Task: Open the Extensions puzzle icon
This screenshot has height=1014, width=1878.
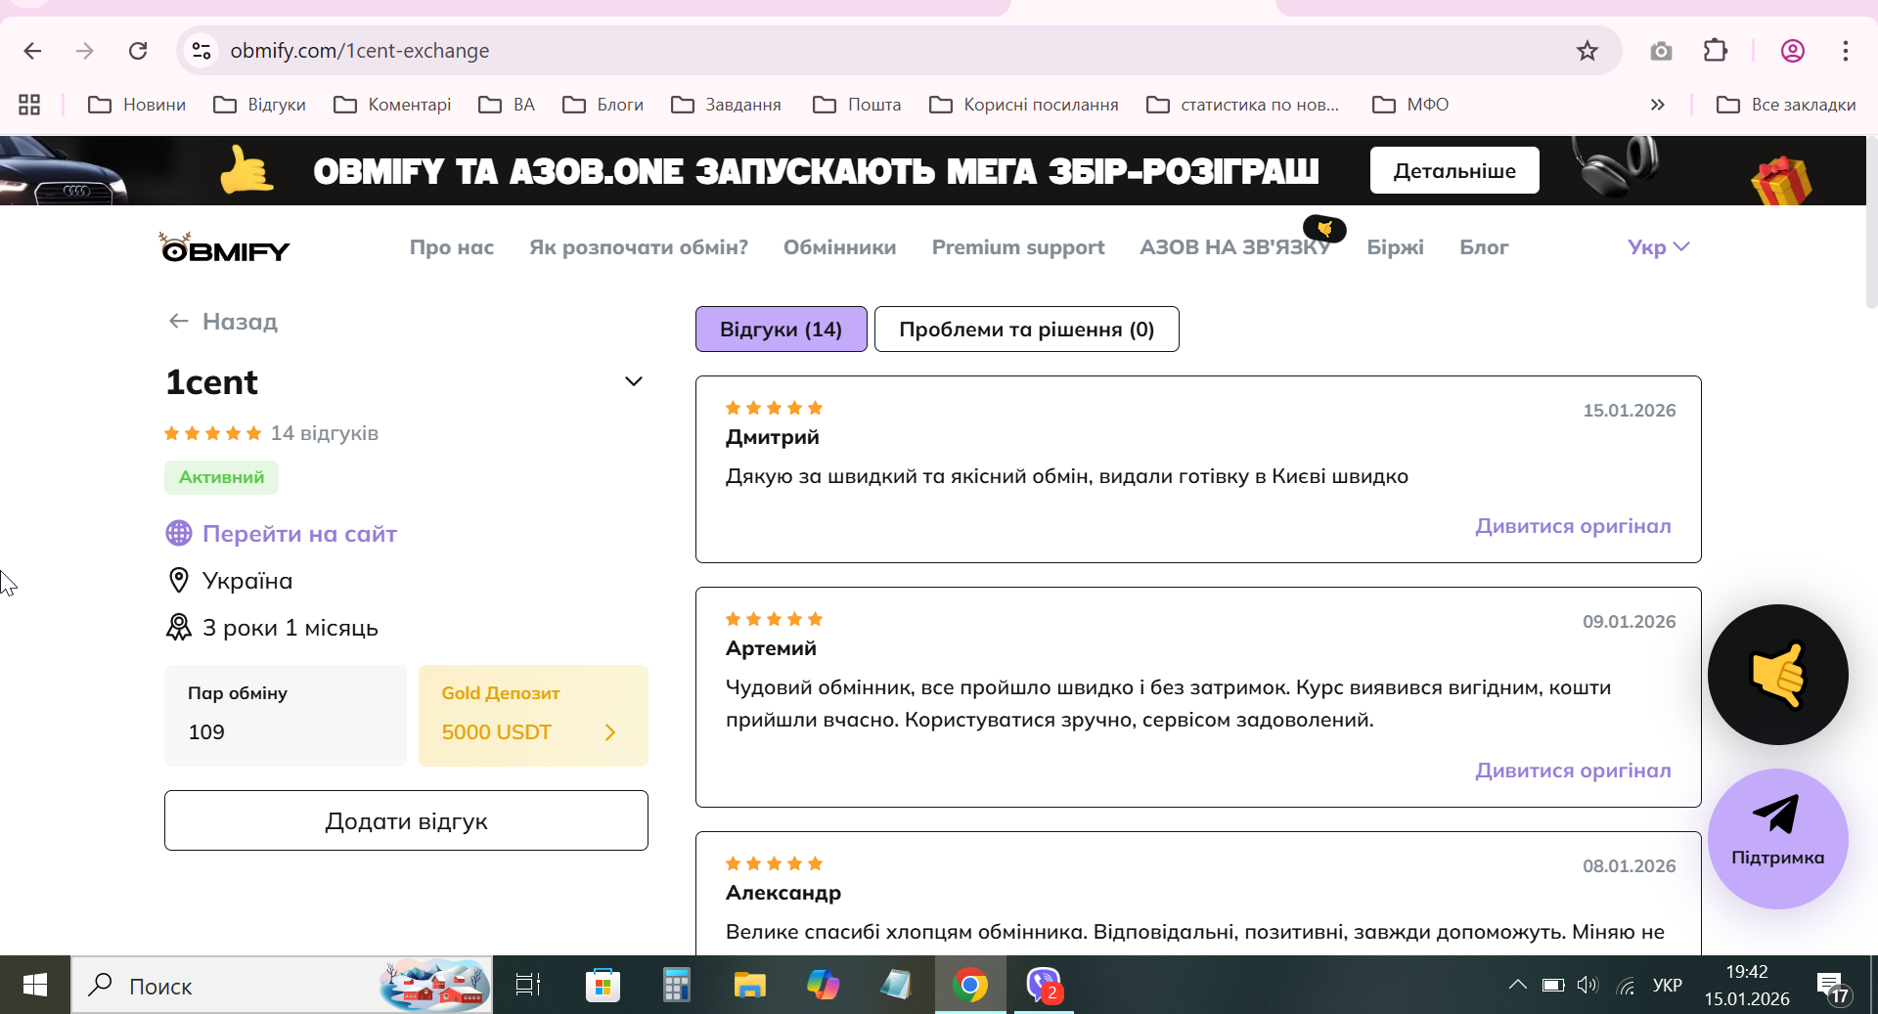Action: pos(1716,51)
